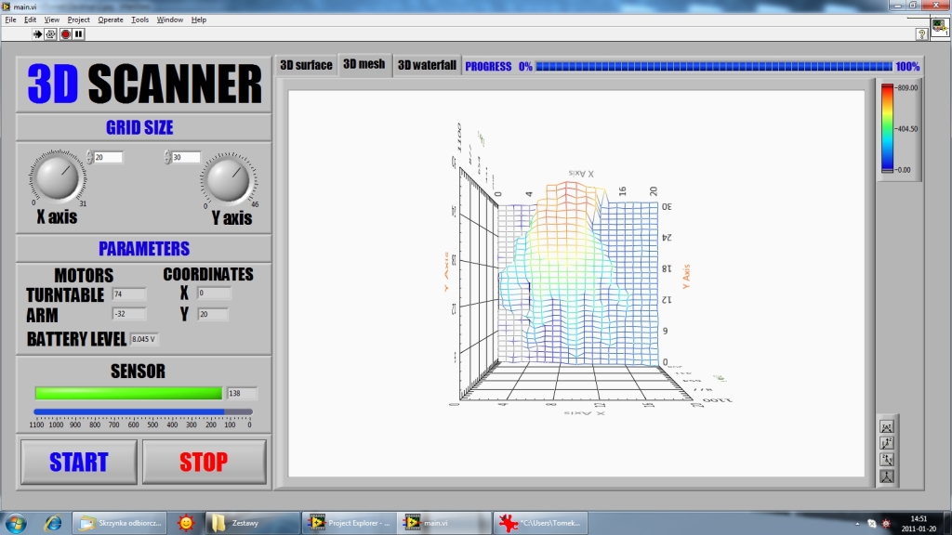Click the BATTERY LEVEL voltage field
The image size is (952, 535).
click(144, 339)
